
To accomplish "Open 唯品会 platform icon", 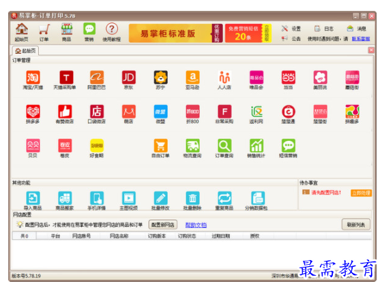I will pos(256,80).
